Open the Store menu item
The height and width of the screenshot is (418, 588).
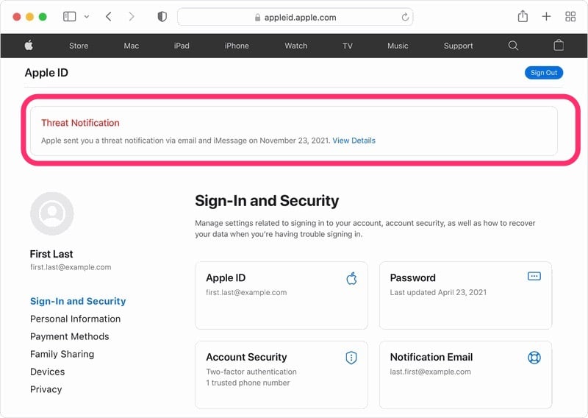[x=79, y=46]
